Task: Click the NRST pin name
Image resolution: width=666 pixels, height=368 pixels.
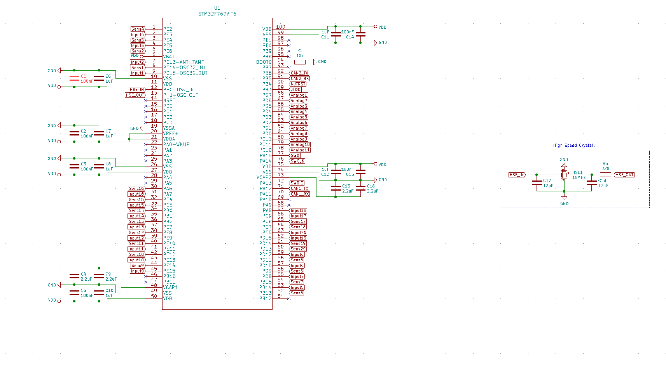Action: pyautogui.click(x=169, y=101)
